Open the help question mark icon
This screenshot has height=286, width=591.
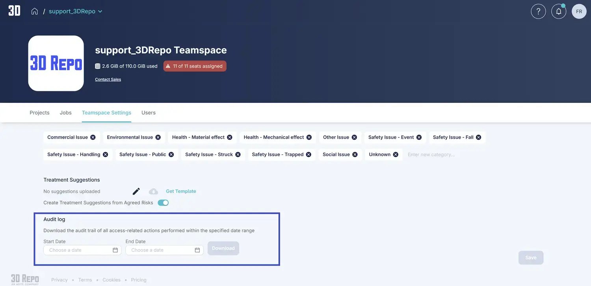538,11
